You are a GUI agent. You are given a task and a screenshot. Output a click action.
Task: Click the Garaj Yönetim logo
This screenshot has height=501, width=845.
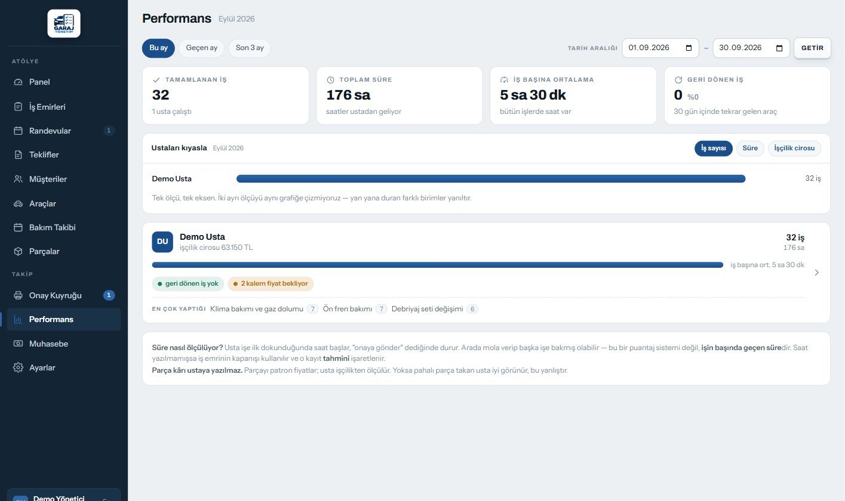(64, 24)
